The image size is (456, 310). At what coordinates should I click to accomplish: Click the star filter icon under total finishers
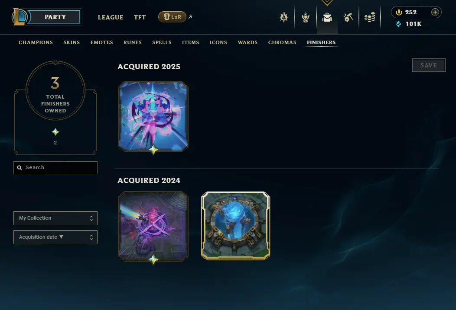pyautogui.click(x=55, y=132)
